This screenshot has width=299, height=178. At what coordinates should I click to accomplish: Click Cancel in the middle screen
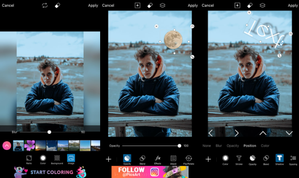click(108, 5)
